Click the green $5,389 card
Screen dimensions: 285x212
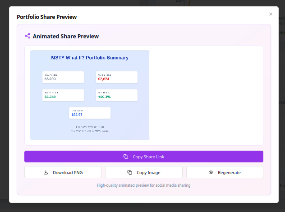tap(63, 95)
